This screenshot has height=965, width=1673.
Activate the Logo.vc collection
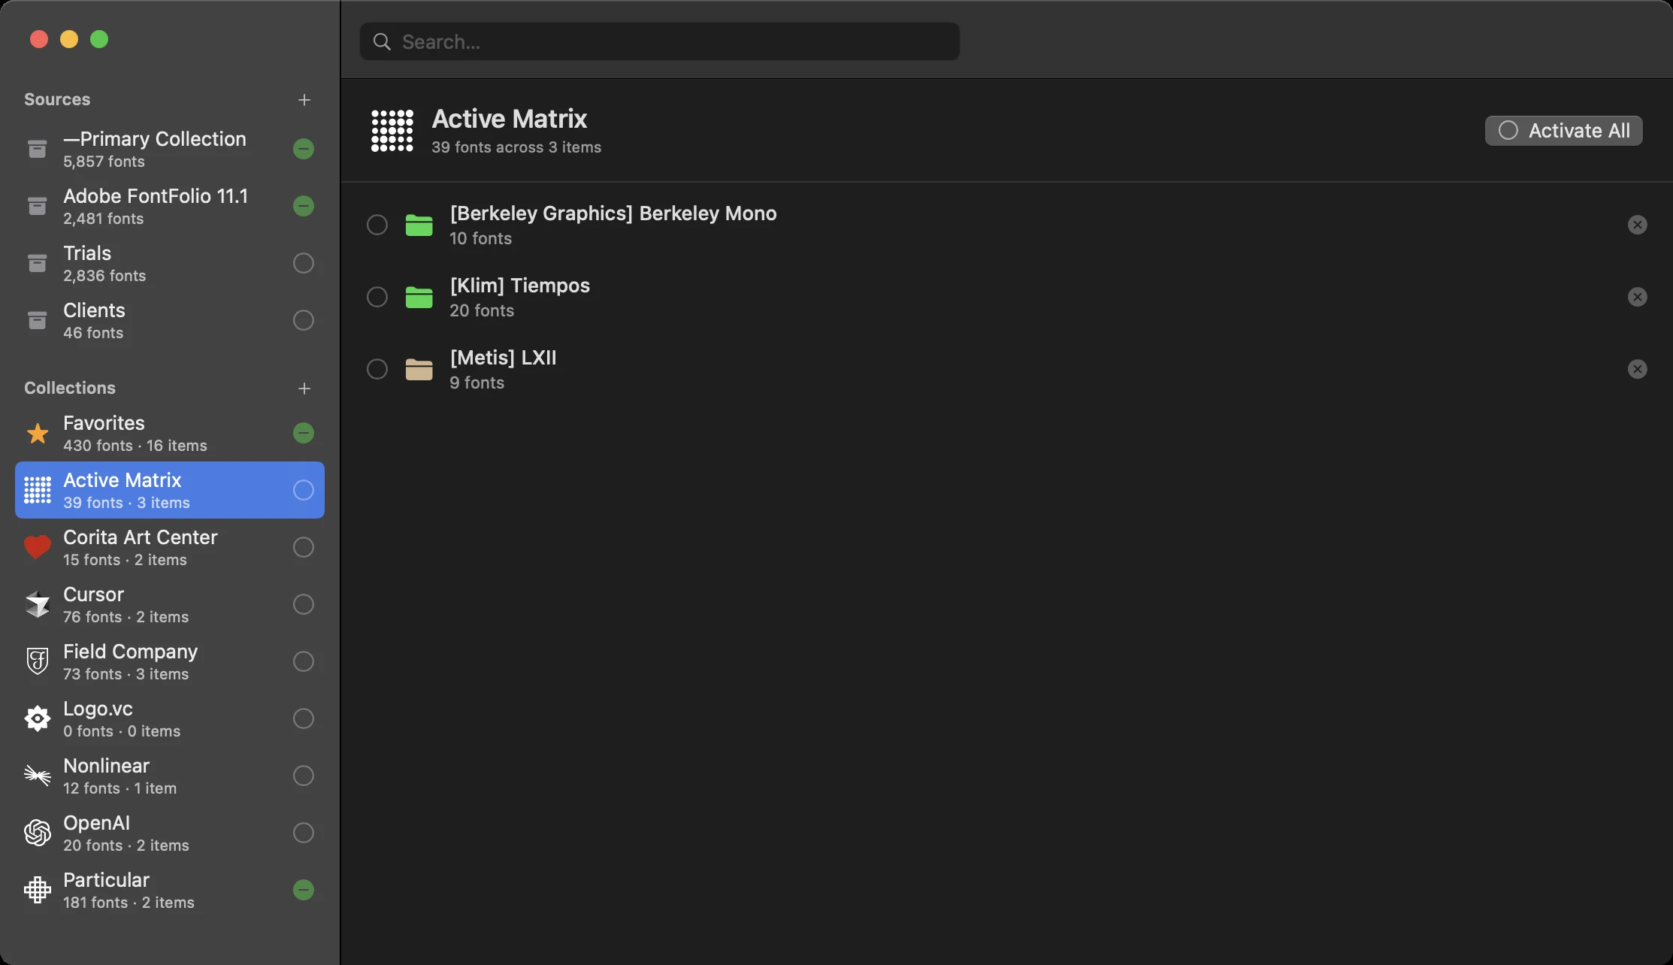coord(304,718)
